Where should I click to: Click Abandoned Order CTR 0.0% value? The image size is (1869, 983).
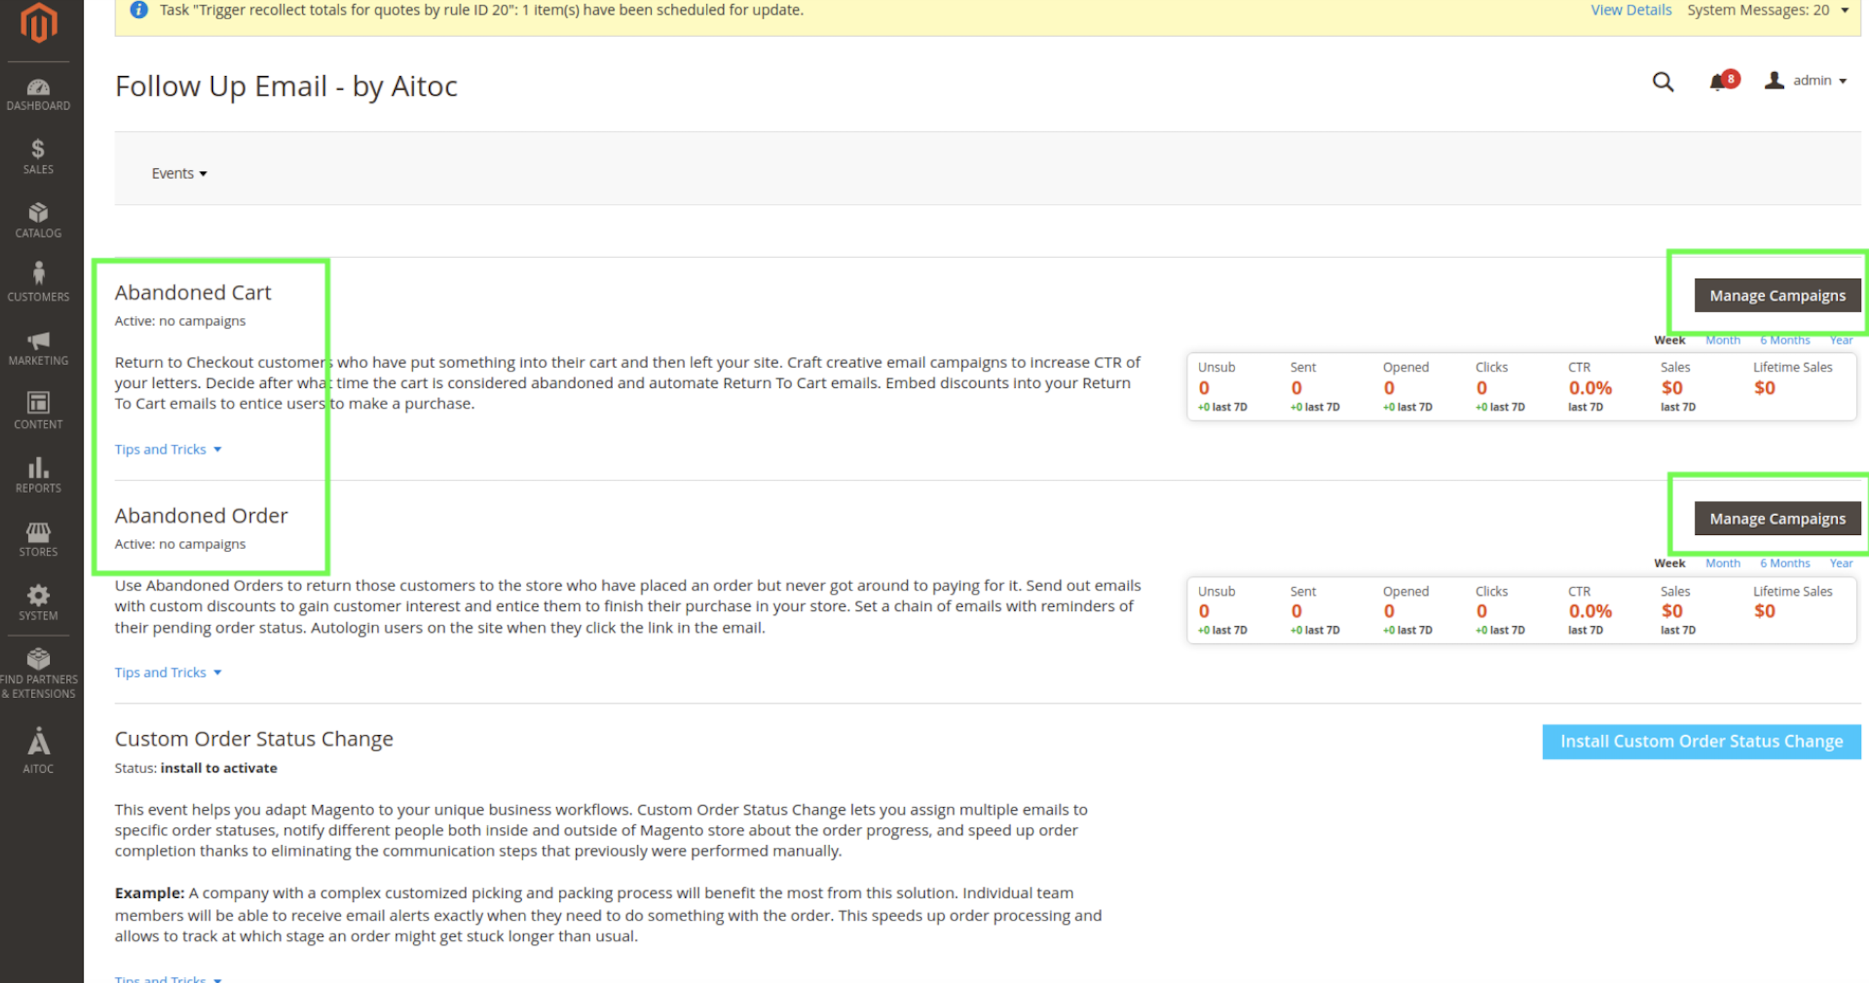pyautogui.click(x=1589, y=612)
